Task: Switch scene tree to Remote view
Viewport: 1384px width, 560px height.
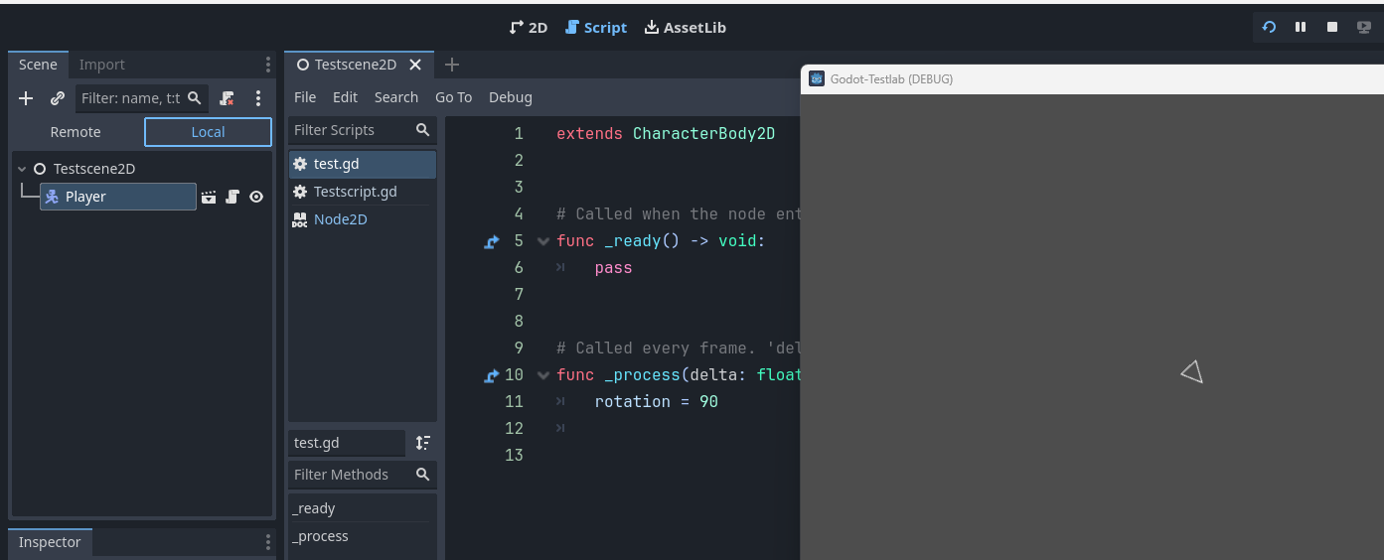Action: click(77, 132)
